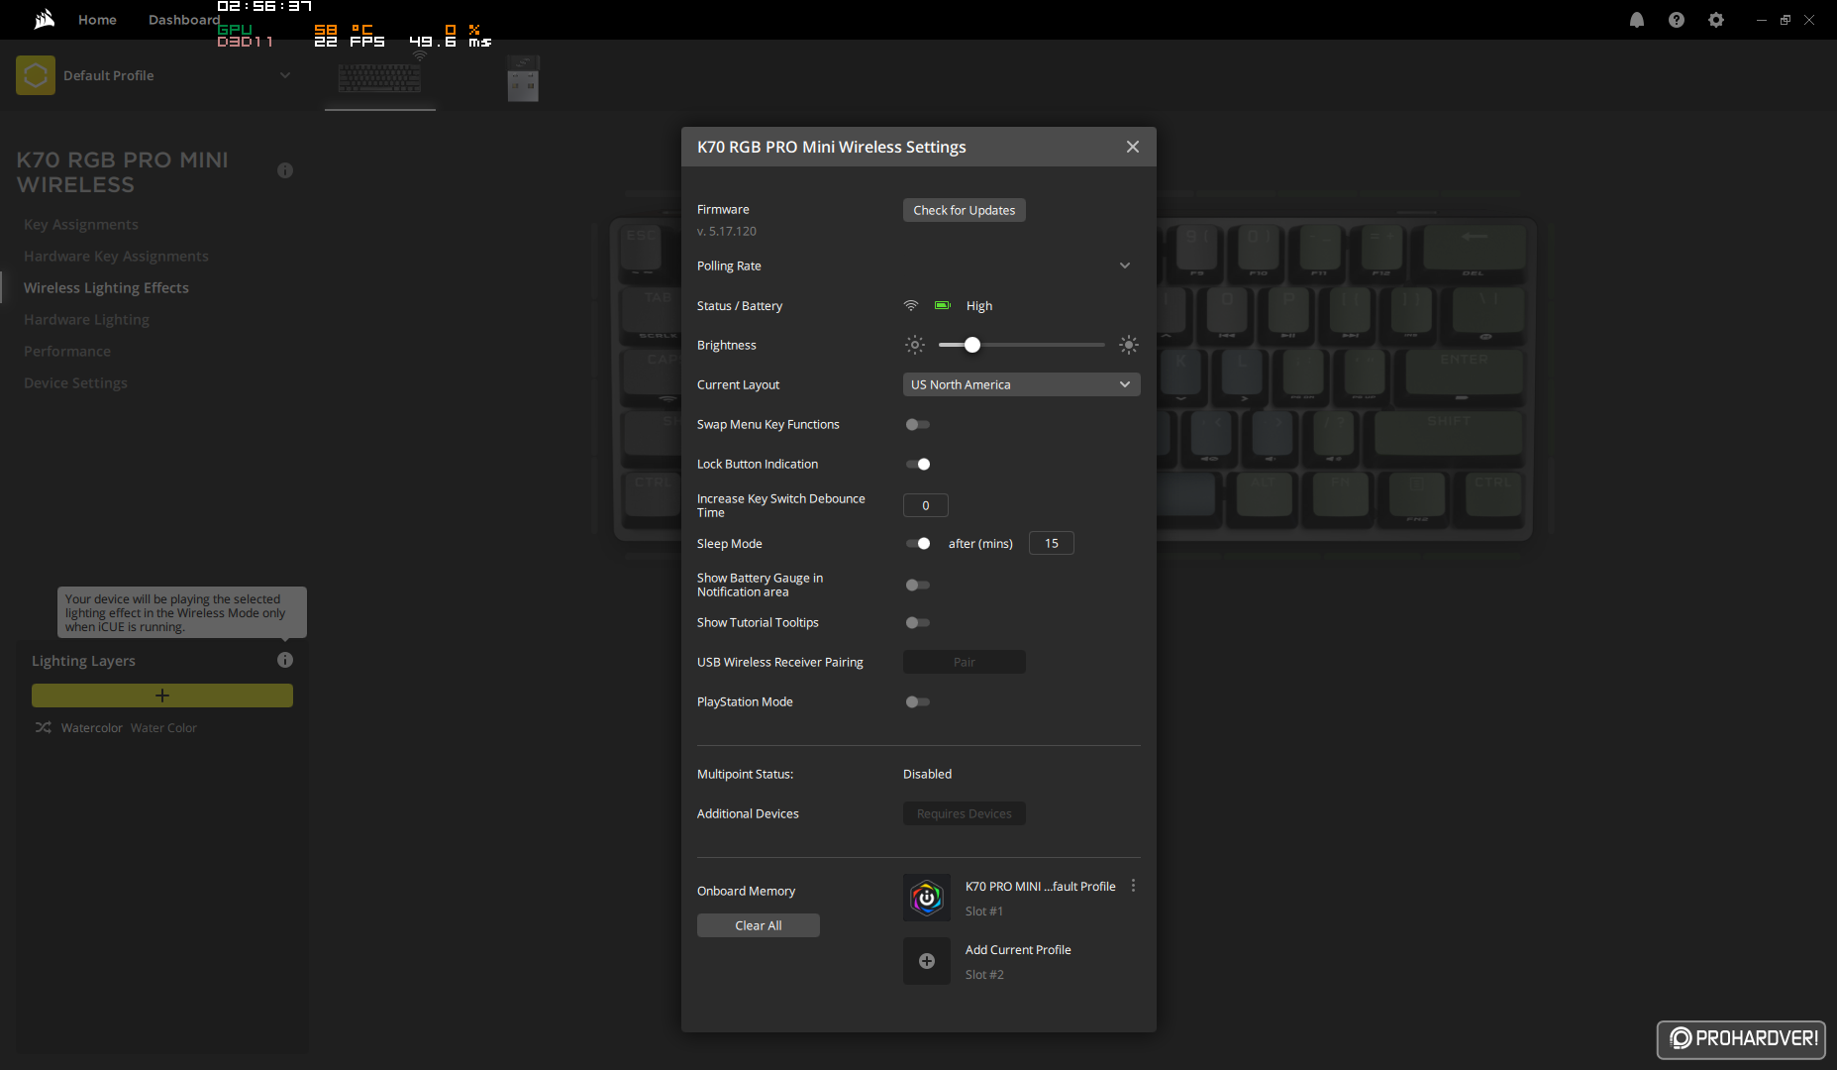Click the brightness slider handle
This screenshot has height=1070, width=1837.
(x=972, y=345)
